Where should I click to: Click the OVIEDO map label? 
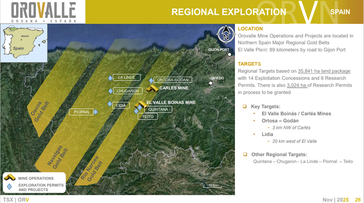[x=217, y=78]
